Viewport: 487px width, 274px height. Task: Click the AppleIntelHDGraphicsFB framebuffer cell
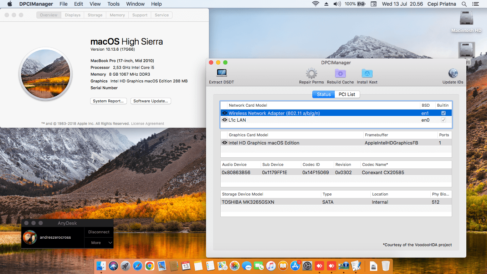click(391, 143)
